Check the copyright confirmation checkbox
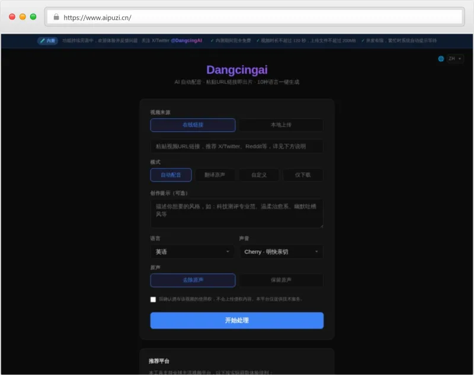Screen dimensions: 474x375 153,299
